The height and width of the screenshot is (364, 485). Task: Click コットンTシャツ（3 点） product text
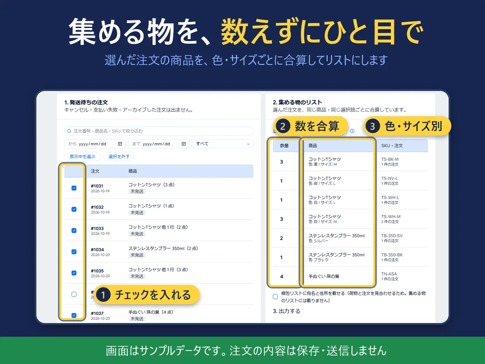pyautogui.click(x=152, y=185)
